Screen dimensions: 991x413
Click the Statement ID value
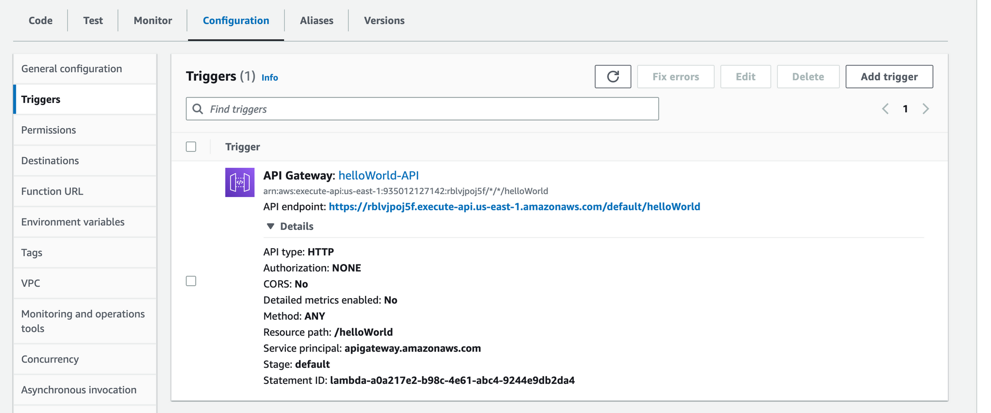[x=452, y=380]
